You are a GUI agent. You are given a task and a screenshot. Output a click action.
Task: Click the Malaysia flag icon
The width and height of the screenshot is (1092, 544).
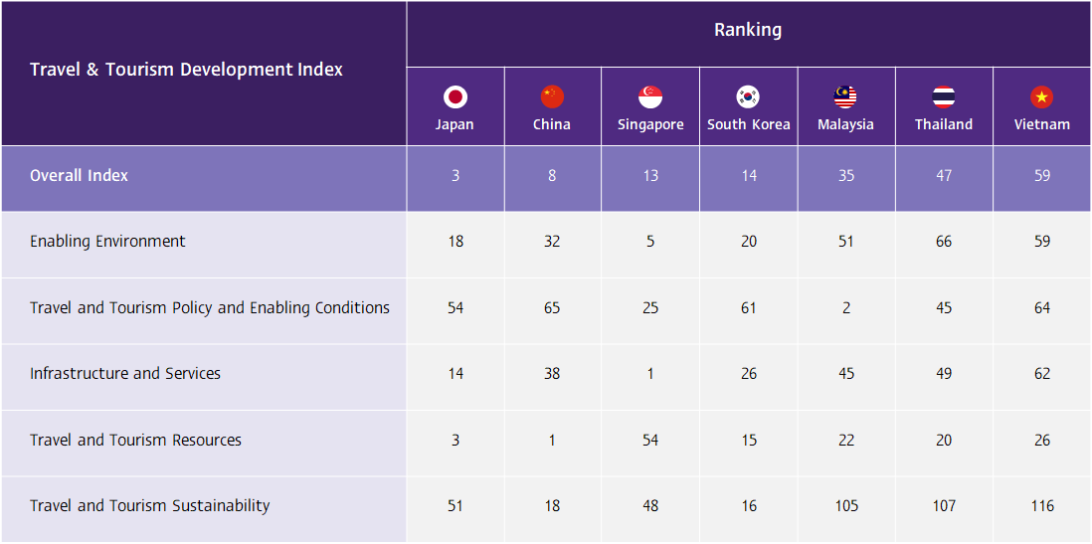[845, 96]
